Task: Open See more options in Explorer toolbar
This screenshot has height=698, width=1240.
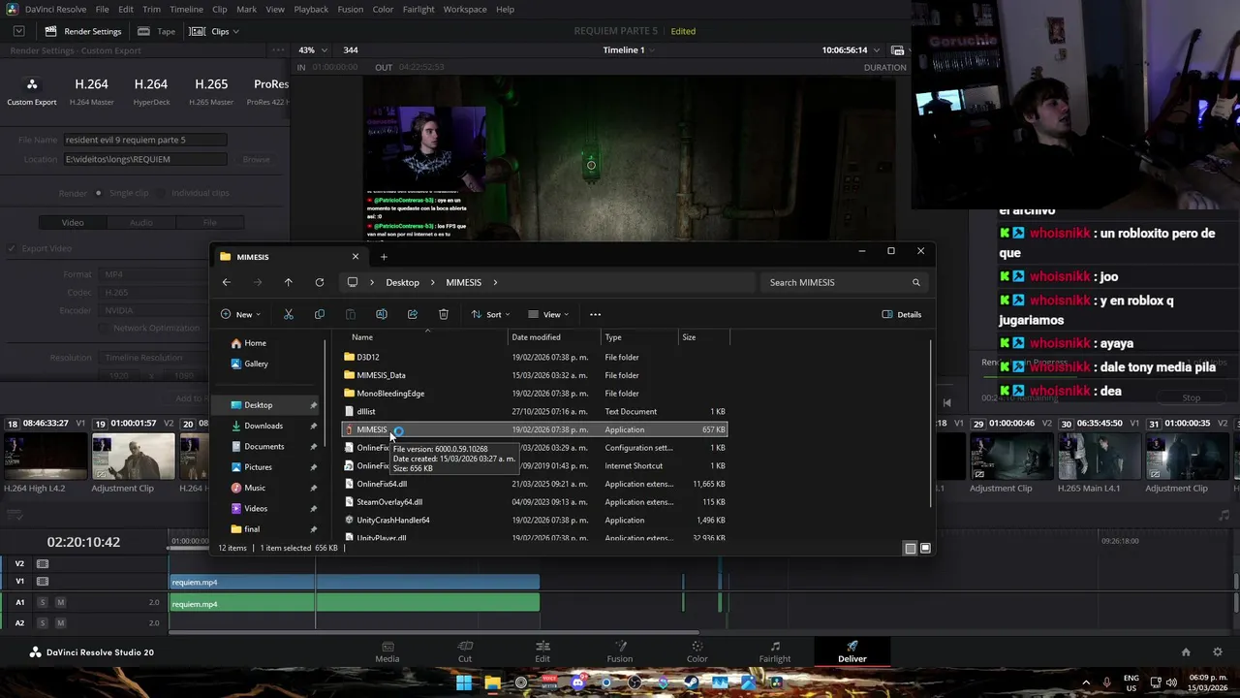Action: pos(595,314)
